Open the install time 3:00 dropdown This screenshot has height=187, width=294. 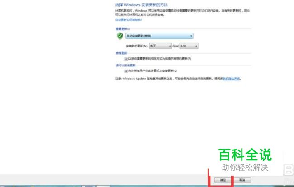click(x=189, y=46)
